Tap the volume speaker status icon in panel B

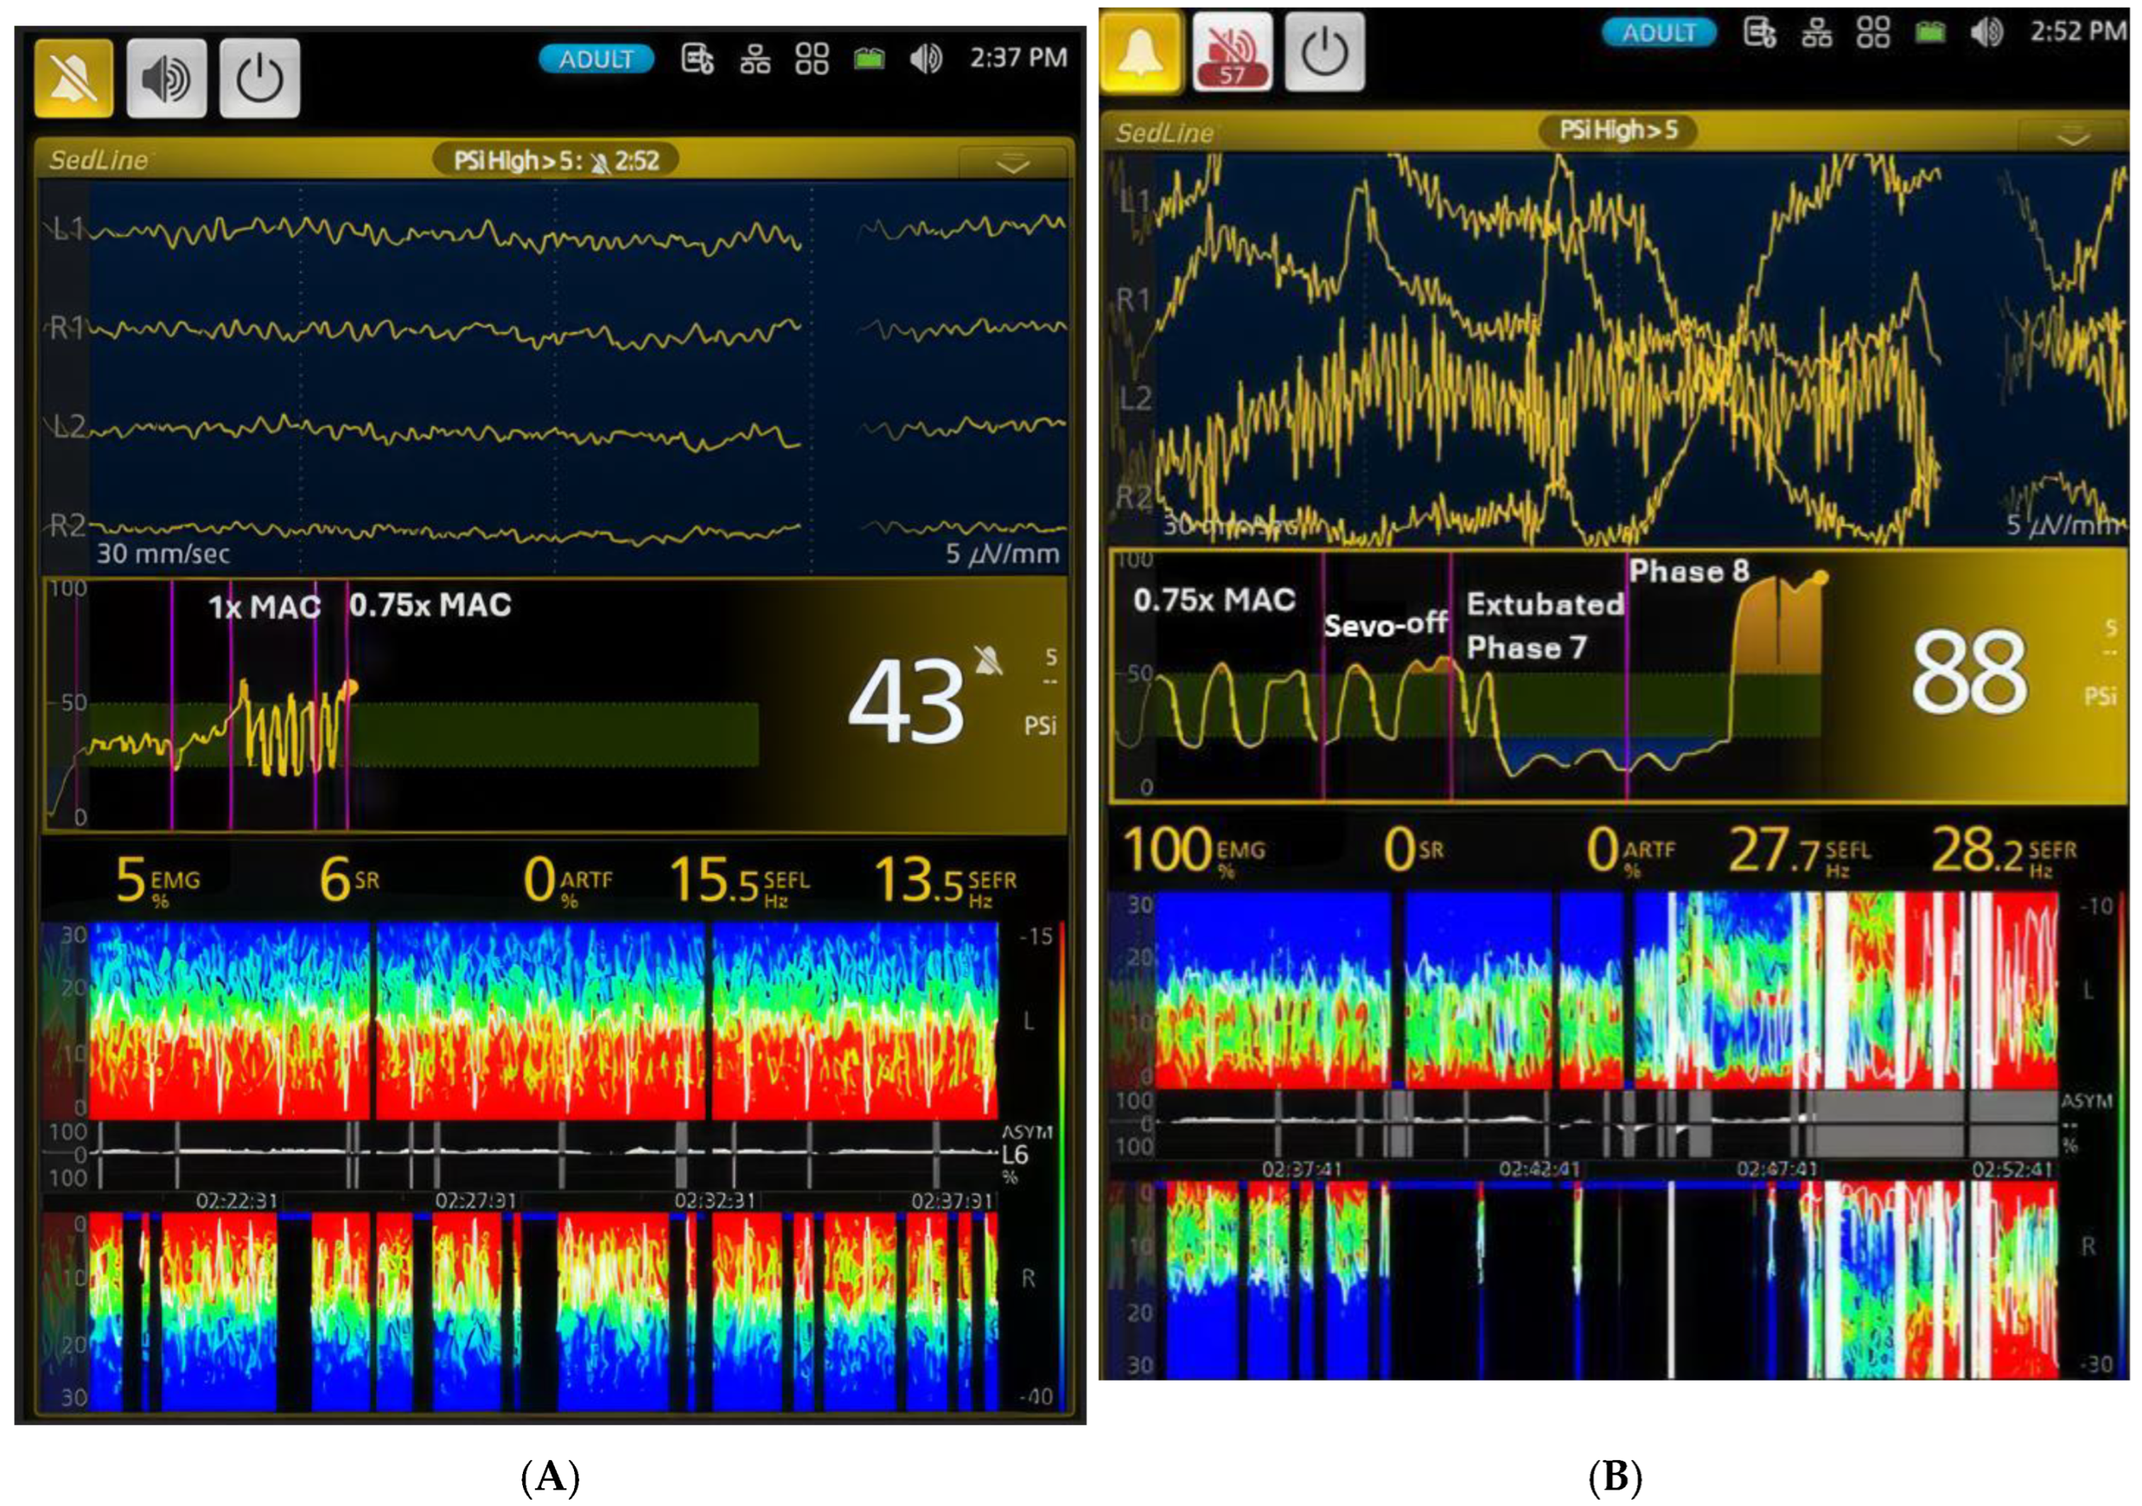(1987, 33)
